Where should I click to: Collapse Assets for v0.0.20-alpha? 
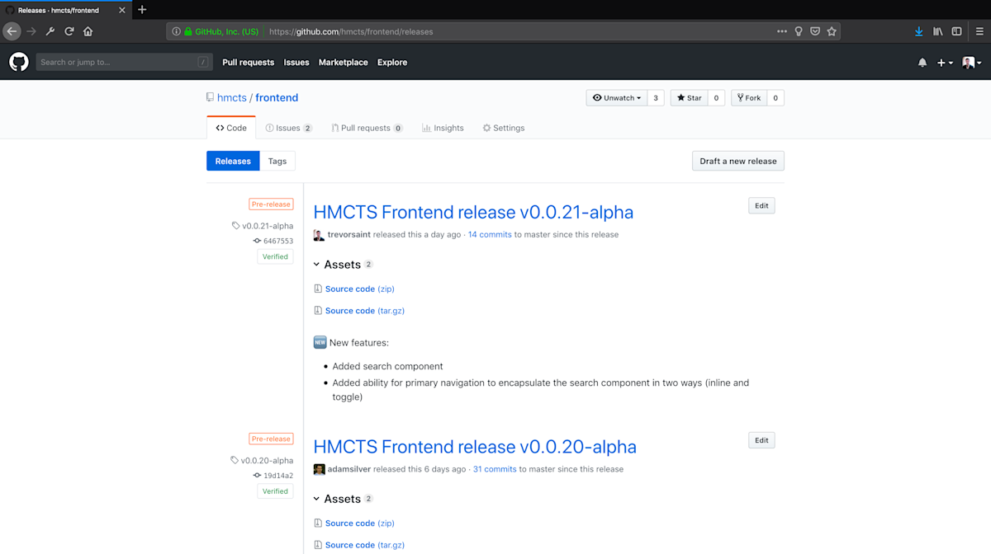(343, 499)
